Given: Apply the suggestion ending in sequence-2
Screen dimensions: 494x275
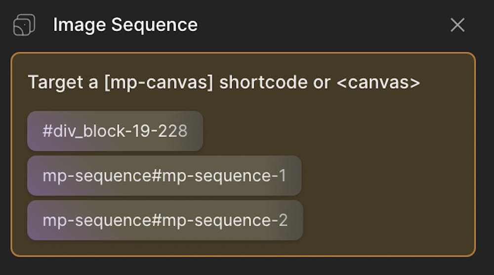Looking at the screenshot, I should tap(165, 220).
